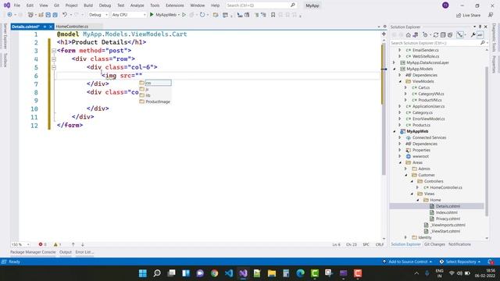Image resolution: width=500 pixels, height=281 pixels.
Task: Open the Any CPU platform dropdown
Action: coord(129,15)
